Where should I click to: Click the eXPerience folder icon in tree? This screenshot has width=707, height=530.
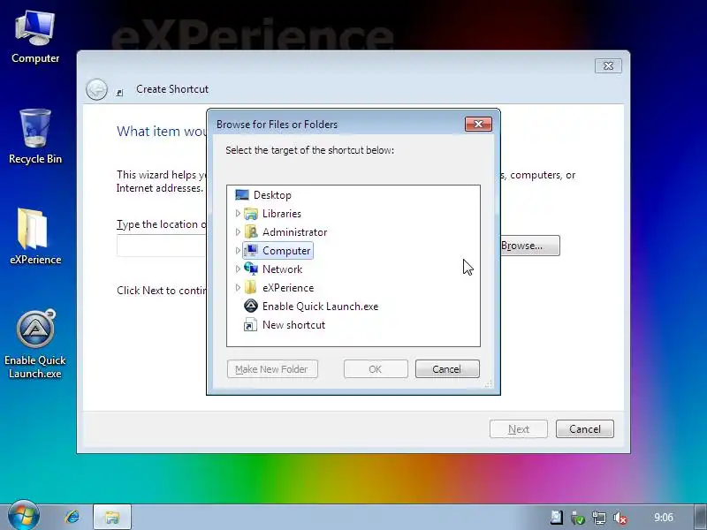coord(251,288)
